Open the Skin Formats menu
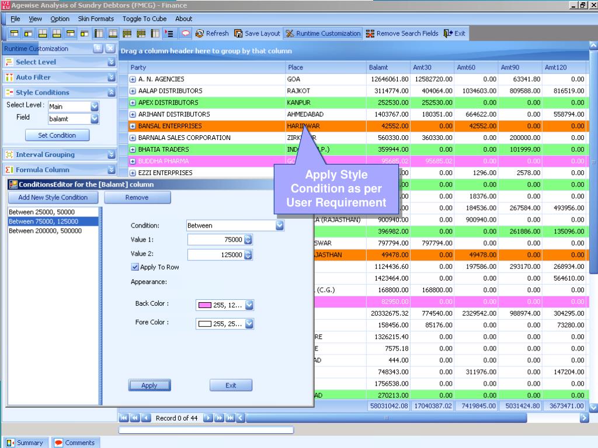Image resolution: width=598 pixels, height=448 pixels. [96, 19]
